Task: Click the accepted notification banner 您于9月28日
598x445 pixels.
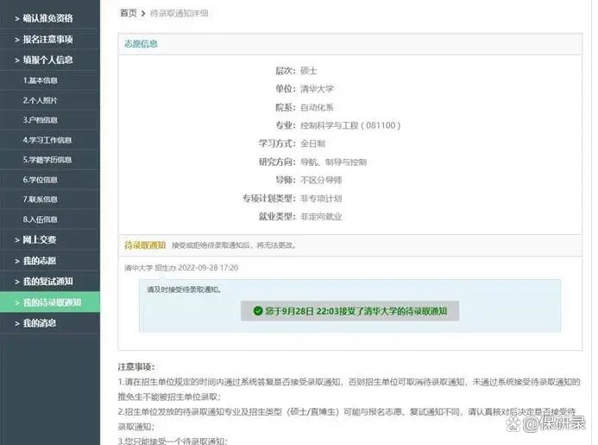Action: (349, 311)
